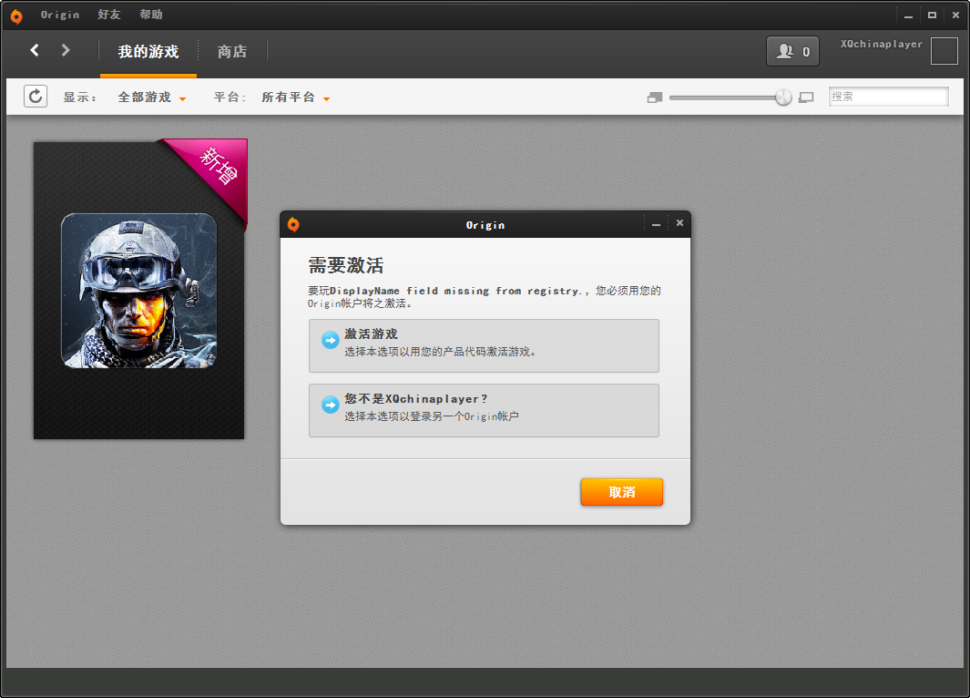Click the XQchinaplayer username
970x698 pixels.
click(x=881, y=44)
